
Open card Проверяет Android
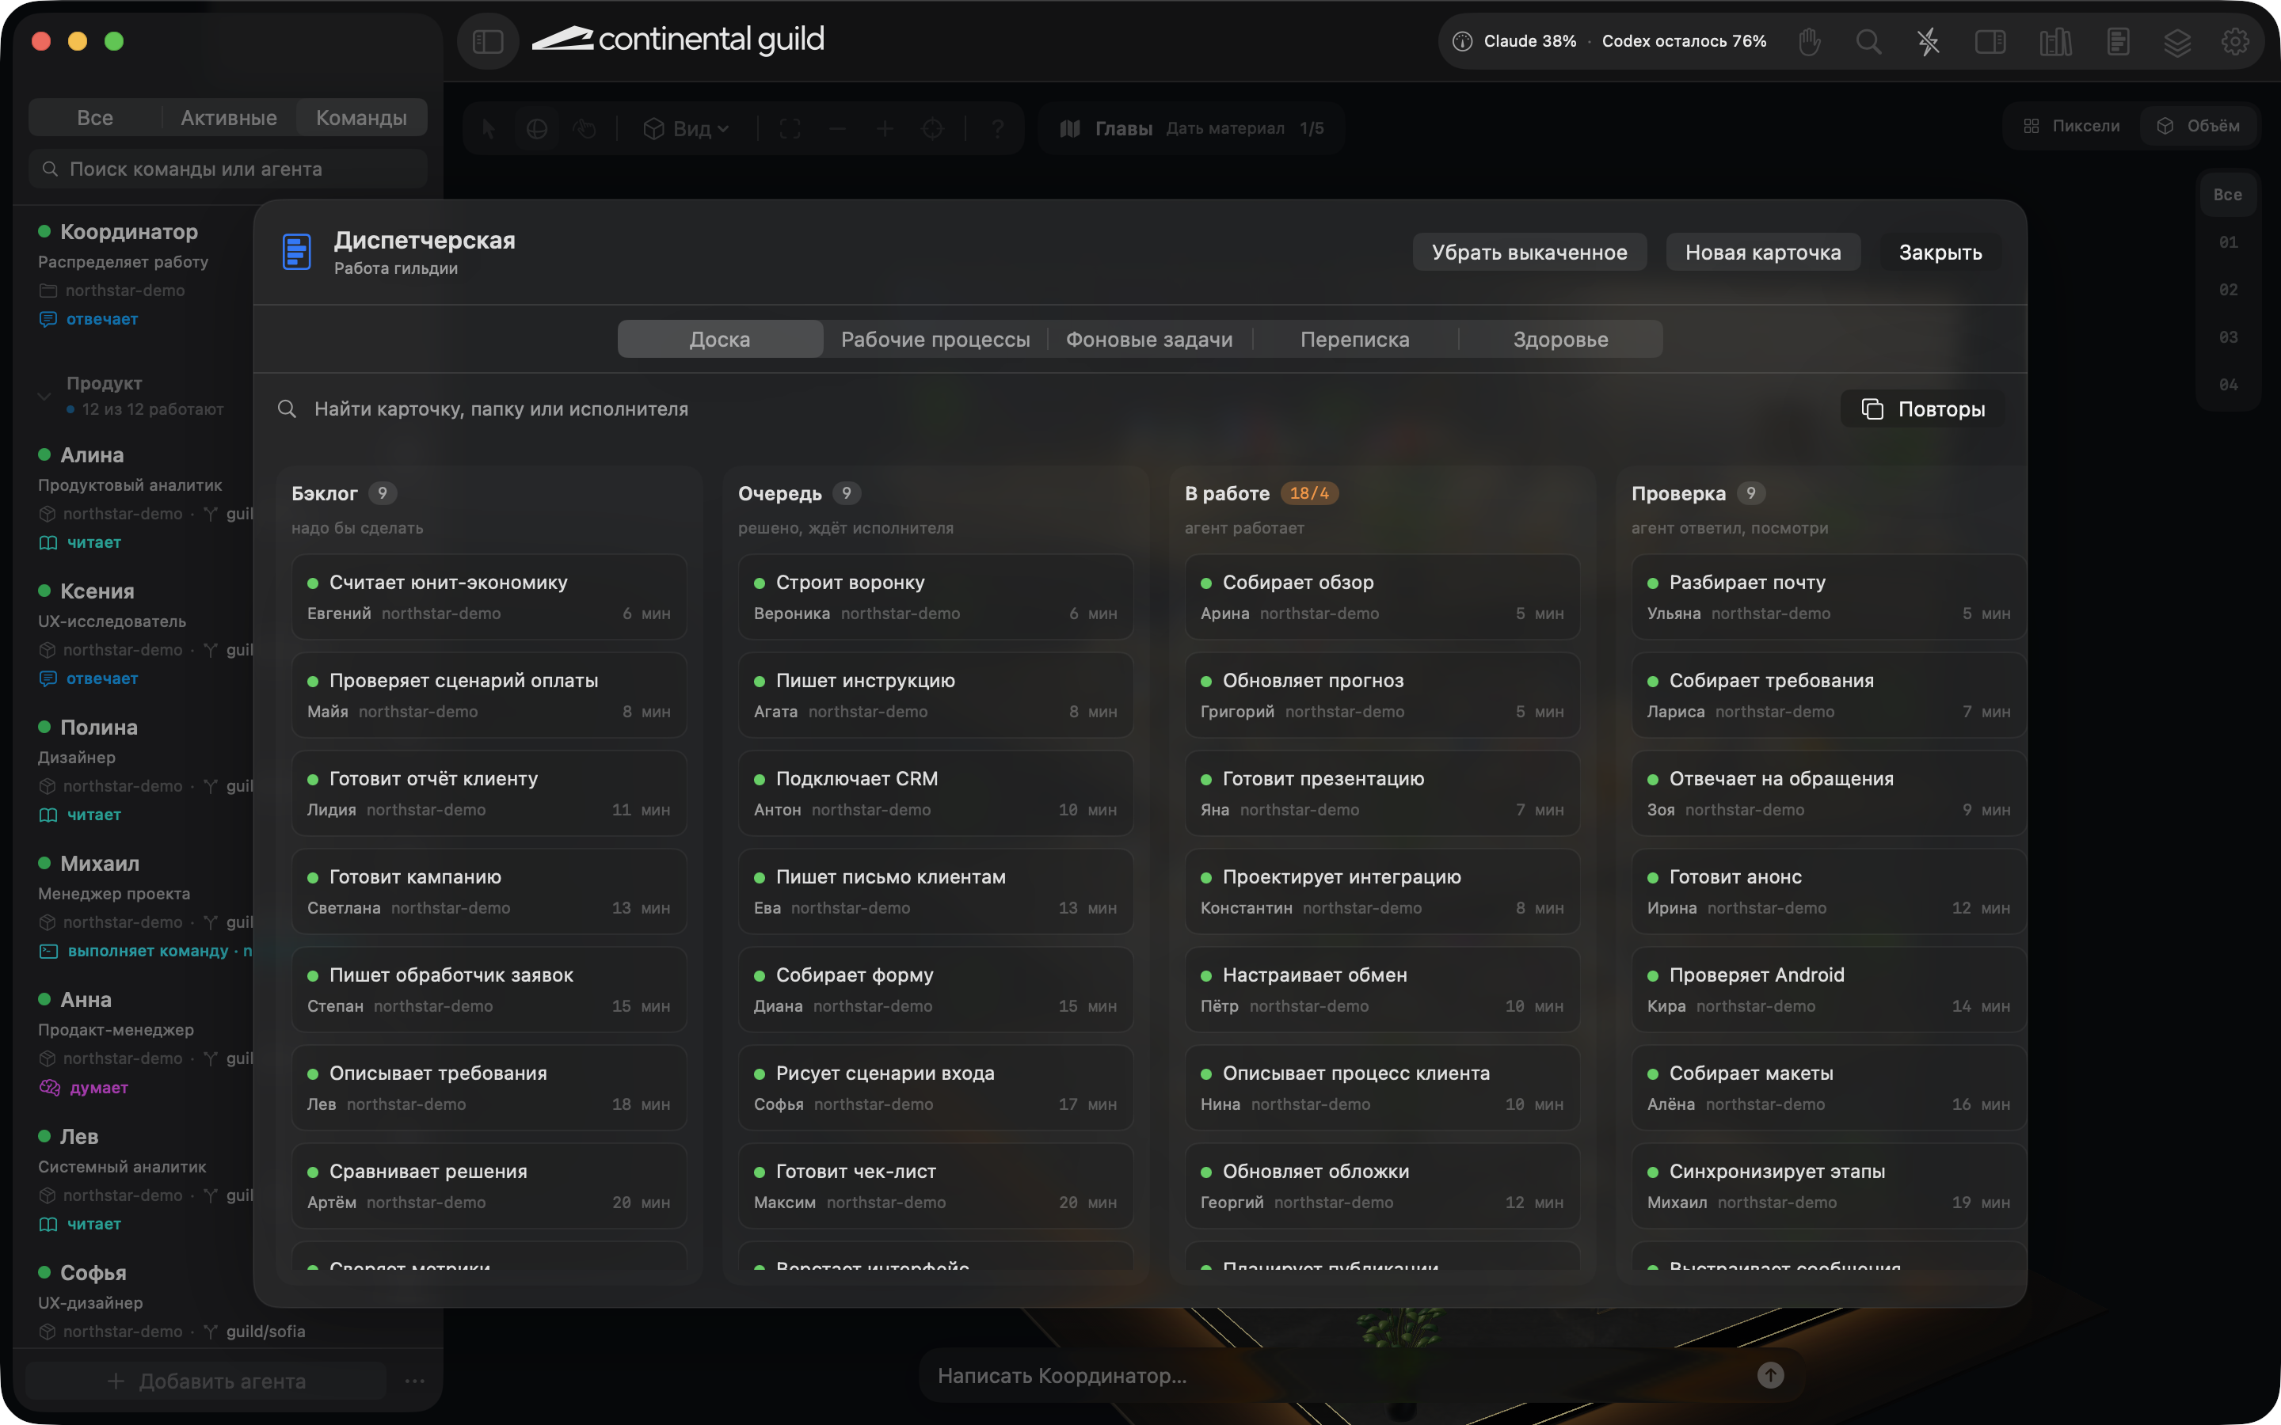pos(1830,990)
